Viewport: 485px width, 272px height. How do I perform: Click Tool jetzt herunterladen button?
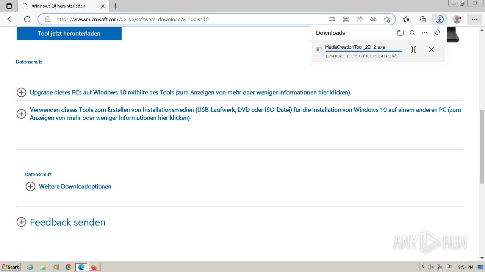[69, 33]
